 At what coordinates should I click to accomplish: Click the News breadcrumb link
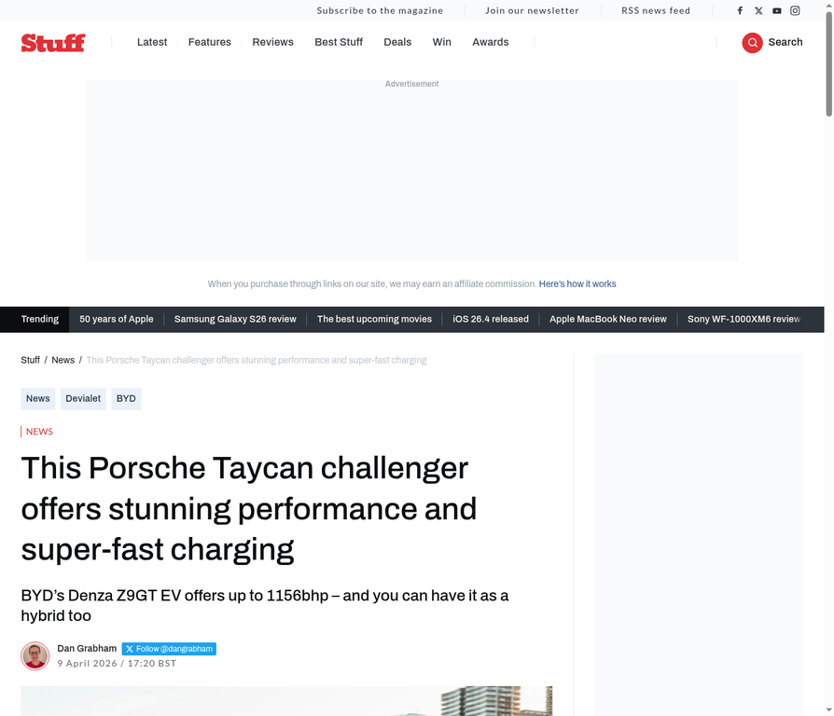[x=63, y=361]
